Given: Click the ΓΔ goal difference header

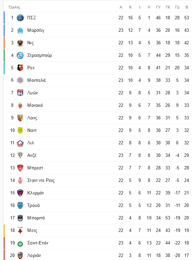Looking at the screenshot, I should pos(177,7).
